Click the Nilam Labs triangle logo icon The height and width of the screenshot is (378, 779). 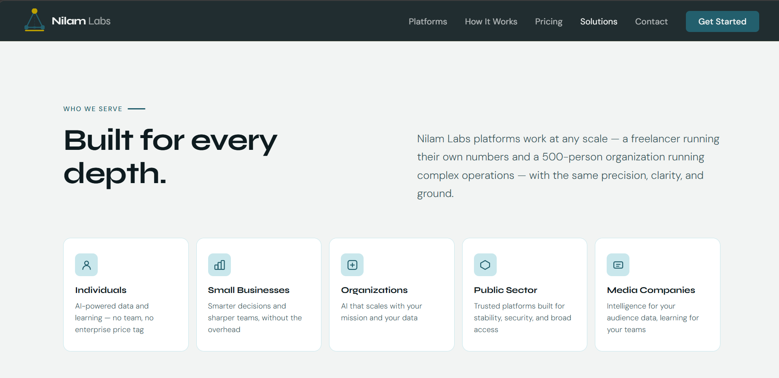35,20
